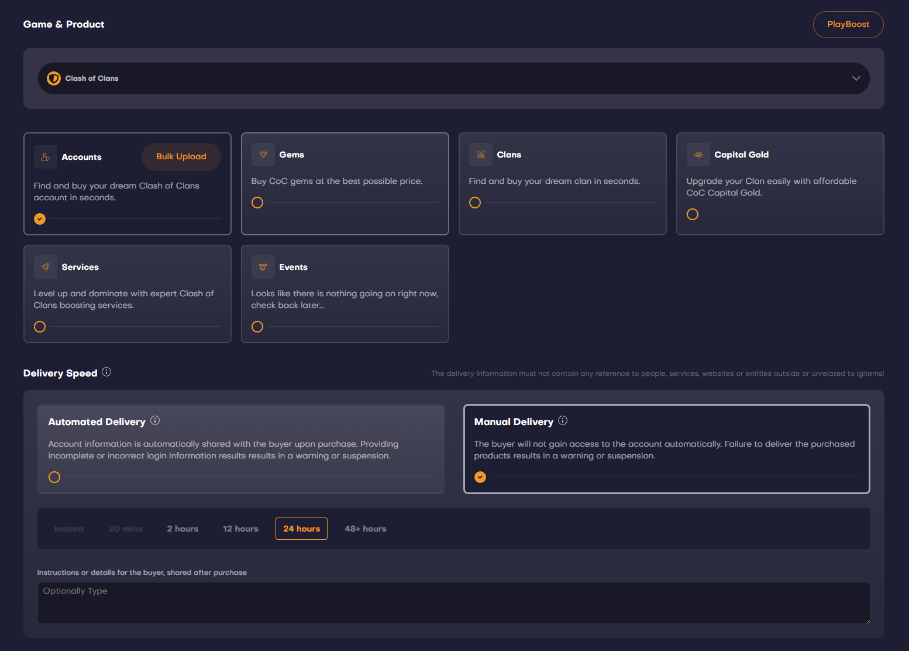Click info icon next to Automated Delivery
The width and height of the screenshot is (909, 651).
(x=155, y=420)
